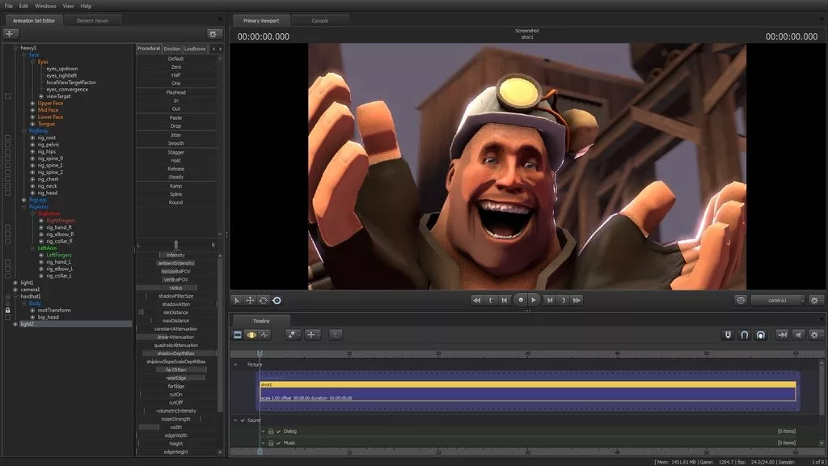Activate the move manipulator tool

coord(251,300)
